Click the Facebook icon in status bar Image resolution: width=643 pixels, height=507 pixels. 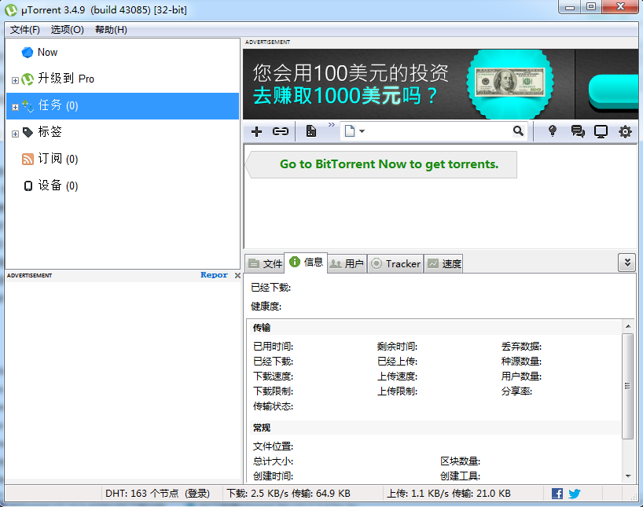[557, 494]
